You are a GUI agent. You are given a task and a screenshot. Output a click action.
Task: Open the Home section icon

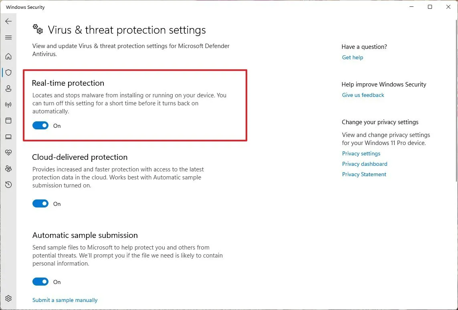coord(8,56)
